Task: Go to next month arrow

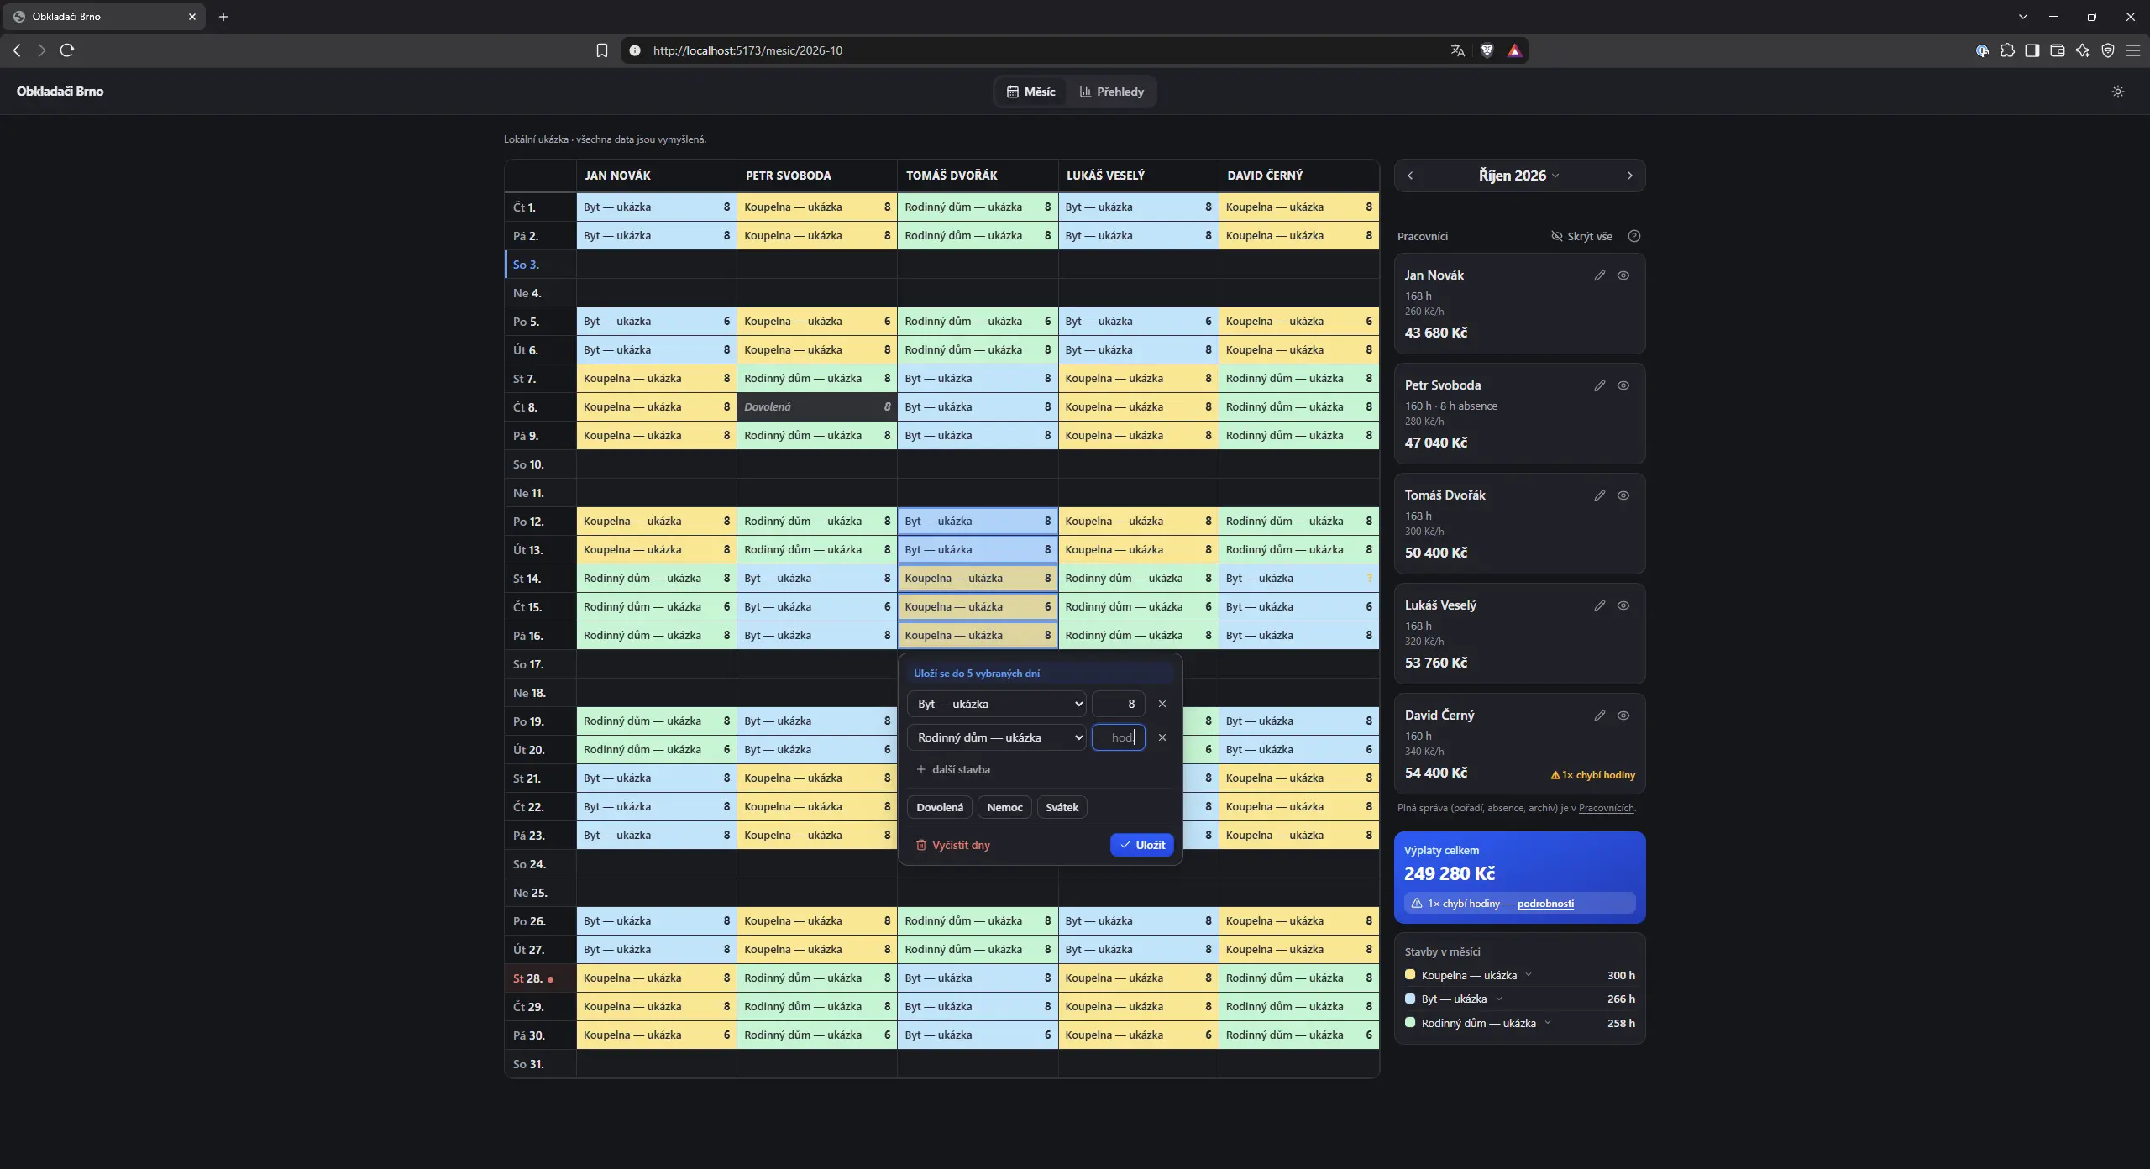Action: [1629, 176]
